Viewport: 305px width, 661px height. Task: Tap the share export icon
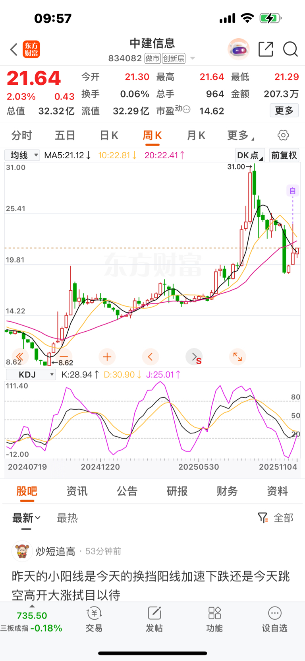pos(266,49)
